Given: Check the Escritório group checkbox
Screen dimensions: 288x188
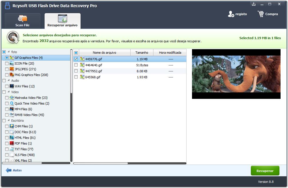Looking at the screenshot, I should 4,121.
